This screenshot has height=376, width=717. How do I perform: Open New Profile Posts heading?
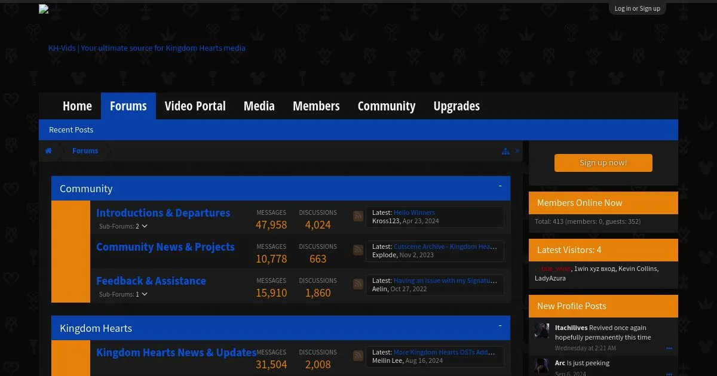tap(572, 306)
